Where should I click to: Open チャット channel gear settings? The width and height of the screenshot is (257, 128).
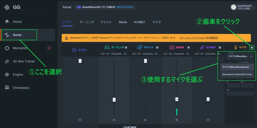157,48
